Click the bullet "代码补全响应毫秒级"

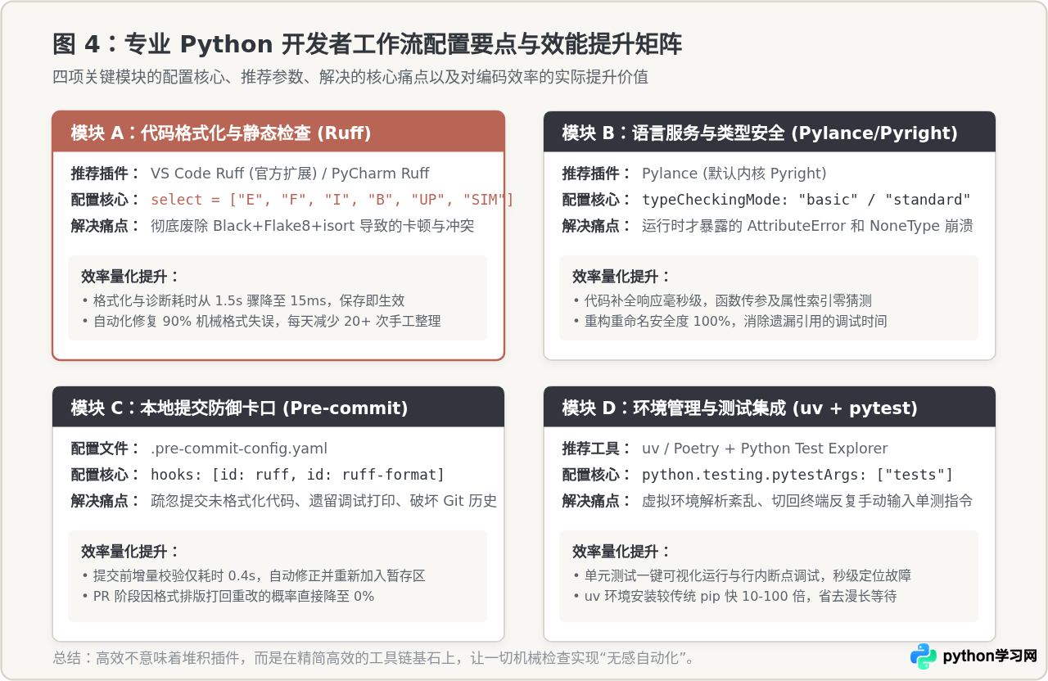722,300
